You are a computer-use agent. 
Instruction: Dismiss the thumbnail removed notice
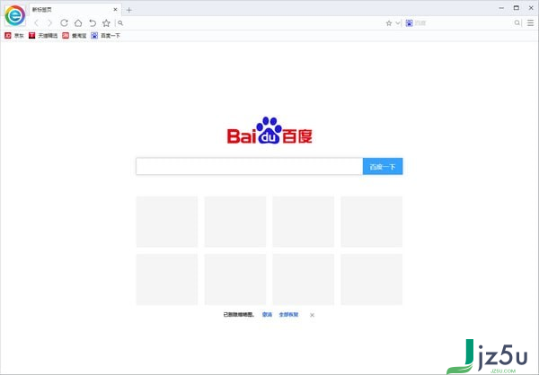pos(312,315)
